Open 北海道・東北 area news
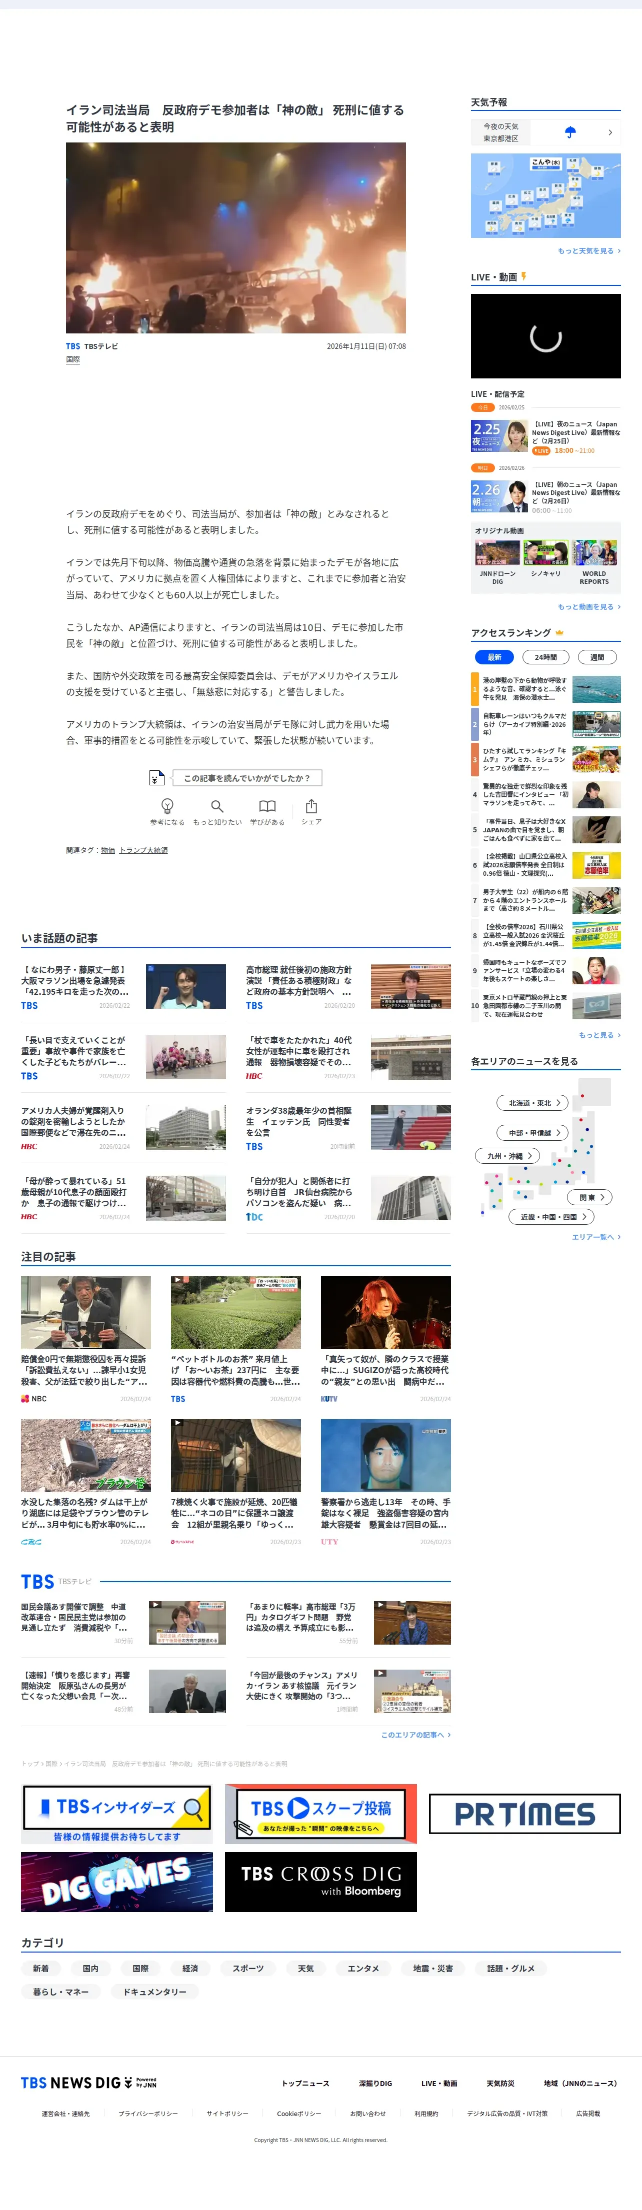This screenshot has height=2210, width=642. 532,1102
